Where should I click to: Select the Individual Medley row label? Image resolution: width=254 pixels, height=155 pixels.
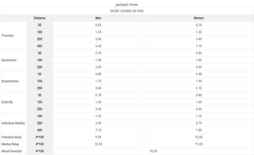[x=13, y=123]
